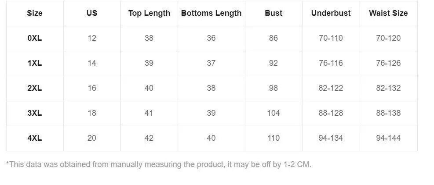
Task: Click the top length 40 cell in the 2XL row
Action: coord(149,88)
